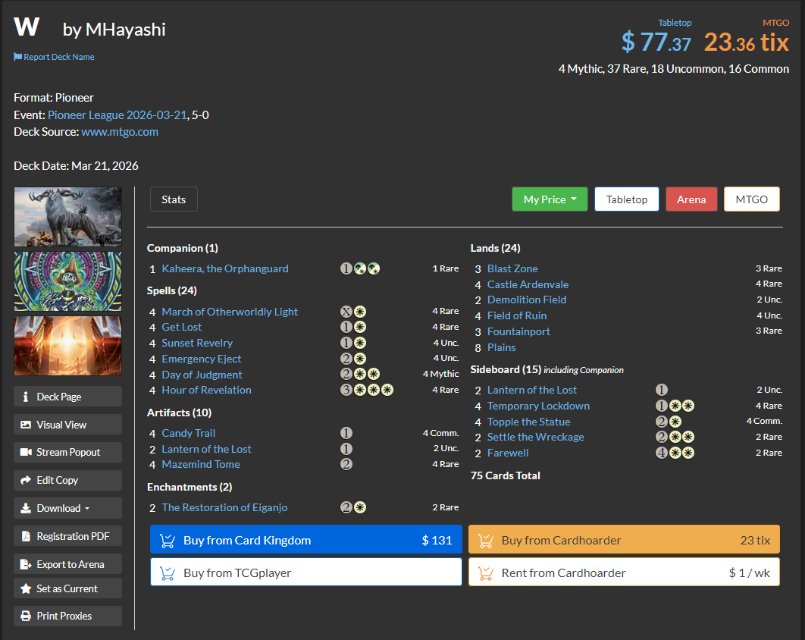Open the Pioneer League 2026-03-21 event link
This screenshot has width=805, height=640.
117,115
